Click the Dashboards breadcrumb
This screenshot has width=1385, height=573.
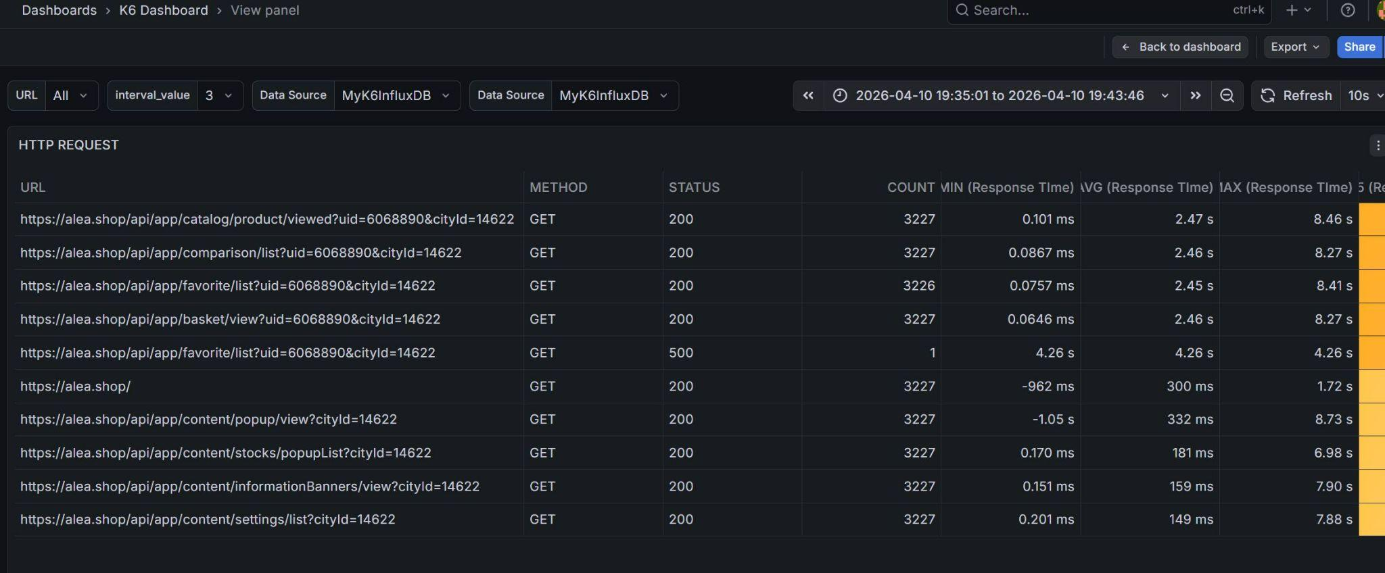tap(59, 10)
